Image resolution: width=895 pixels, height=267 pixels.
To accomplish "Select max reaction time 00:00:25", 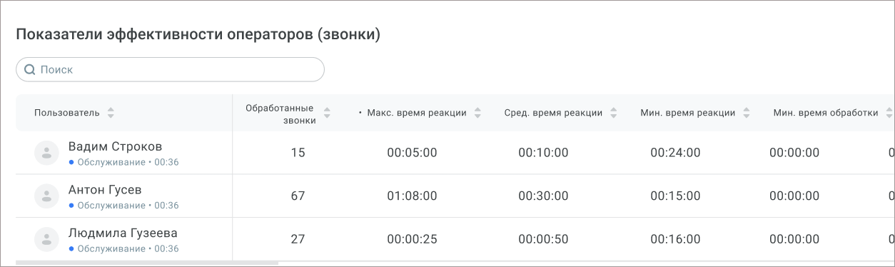I will tap(412, 239).
